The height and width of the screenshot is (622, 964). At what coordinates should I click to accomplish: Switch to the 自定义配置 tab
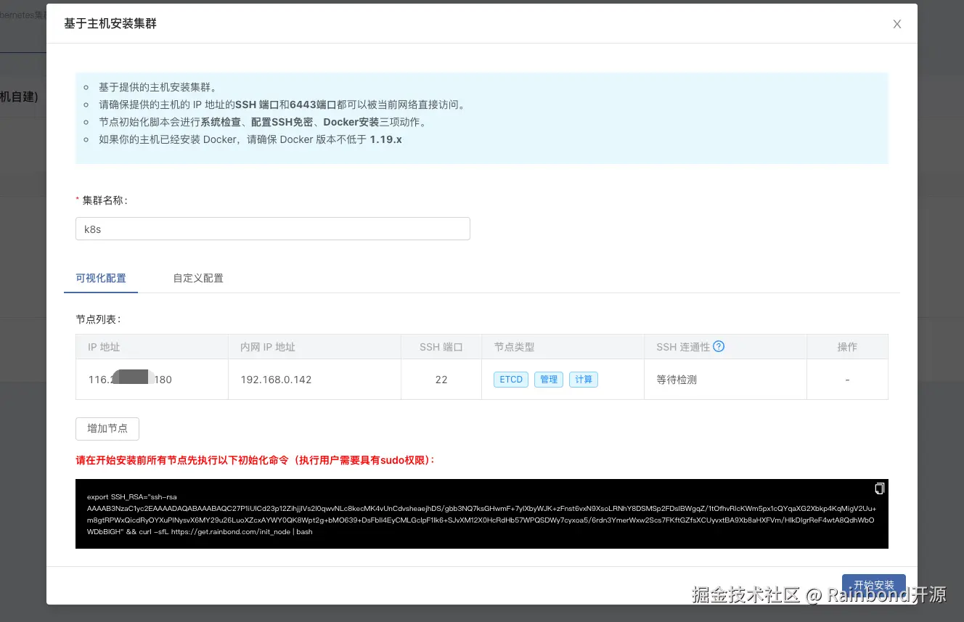pyautogui.click(x=198, y=278)
